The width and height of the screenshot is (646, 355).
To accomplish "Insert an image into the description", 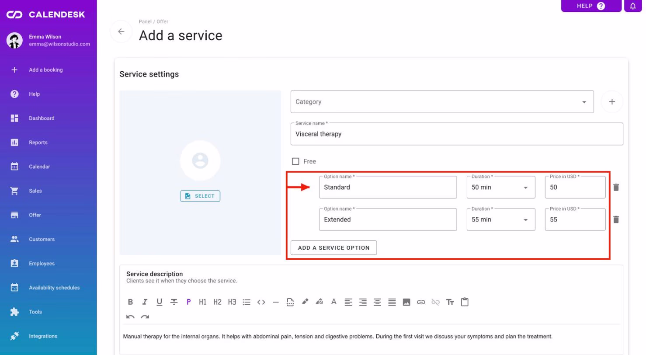I will 406,302.
